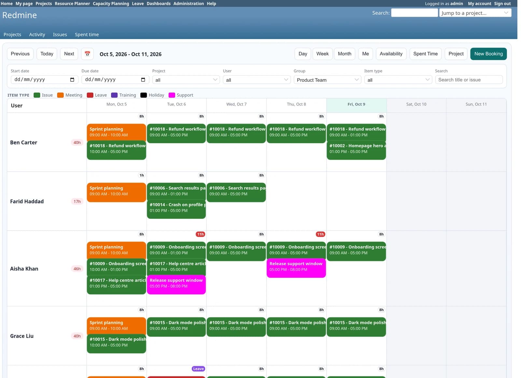Switch to the Spent time tab

[x=87, y=35]
